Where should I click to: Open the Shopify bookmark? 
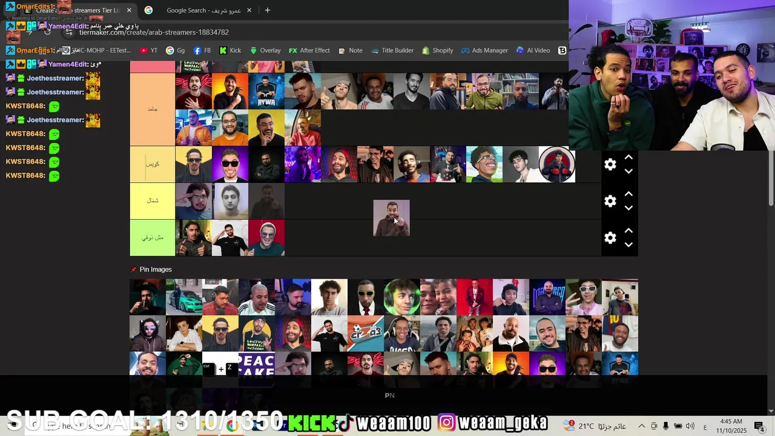pyautogui.click(x=437, y=50)
